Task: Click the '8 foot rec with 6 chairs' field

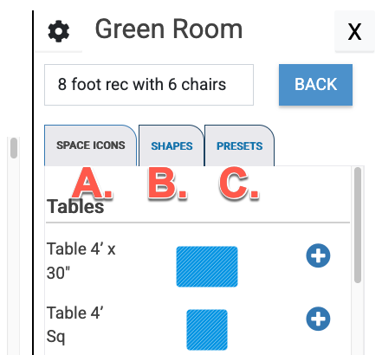Action: pos(149,85)
